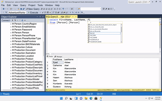Open Microsoft Edge from the taskbar
This screenshot has width=162, height=101.
(91, 98)
